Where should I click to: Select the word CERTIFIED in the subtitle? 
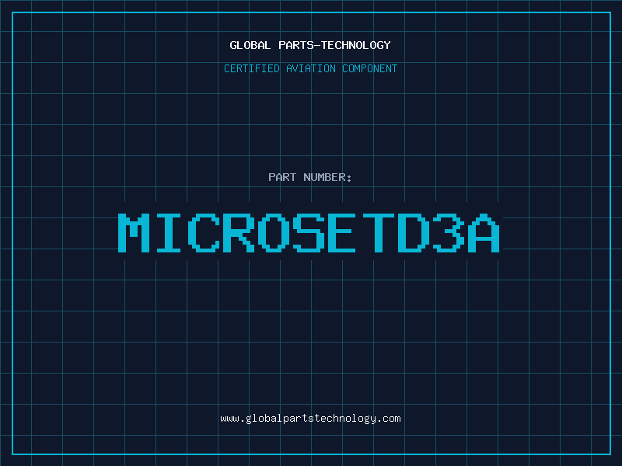click(252, 68)
